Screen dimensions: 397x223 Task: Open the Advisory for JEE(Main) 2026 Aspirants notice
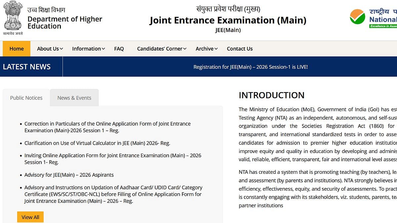point(69,175)
